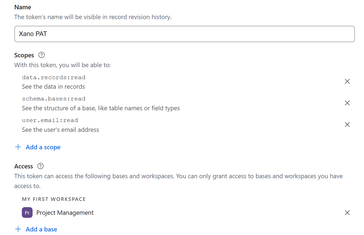Click the Add a scope link text

point(43,147)
